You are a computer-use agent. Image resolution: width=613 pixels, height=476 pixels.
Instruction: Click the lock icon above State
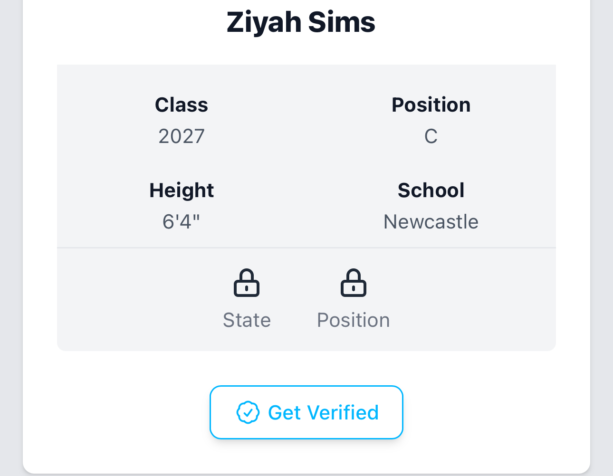[247, 283]
